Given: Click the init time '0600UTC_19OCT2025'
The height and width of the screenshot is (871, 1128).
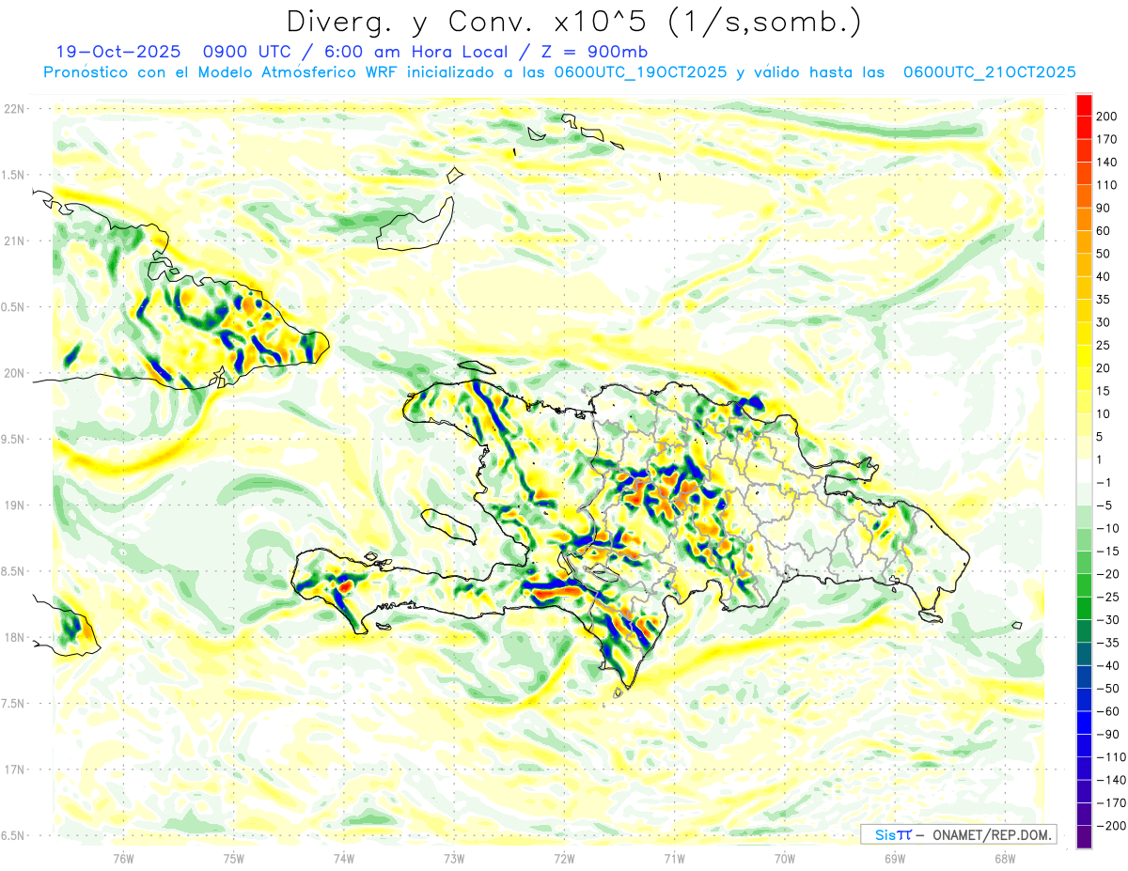Looking at the screenshot, I should pyautogui.click(x=640, y=72).
